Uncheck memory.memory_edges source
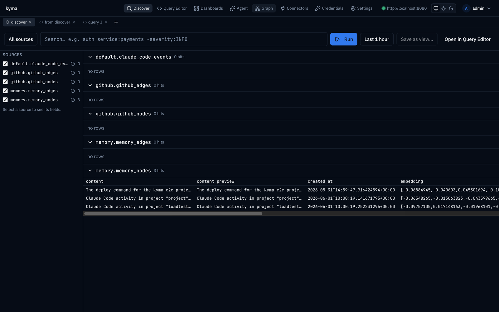The width and height of the screenshot is (499, 312). click(5, 91)
